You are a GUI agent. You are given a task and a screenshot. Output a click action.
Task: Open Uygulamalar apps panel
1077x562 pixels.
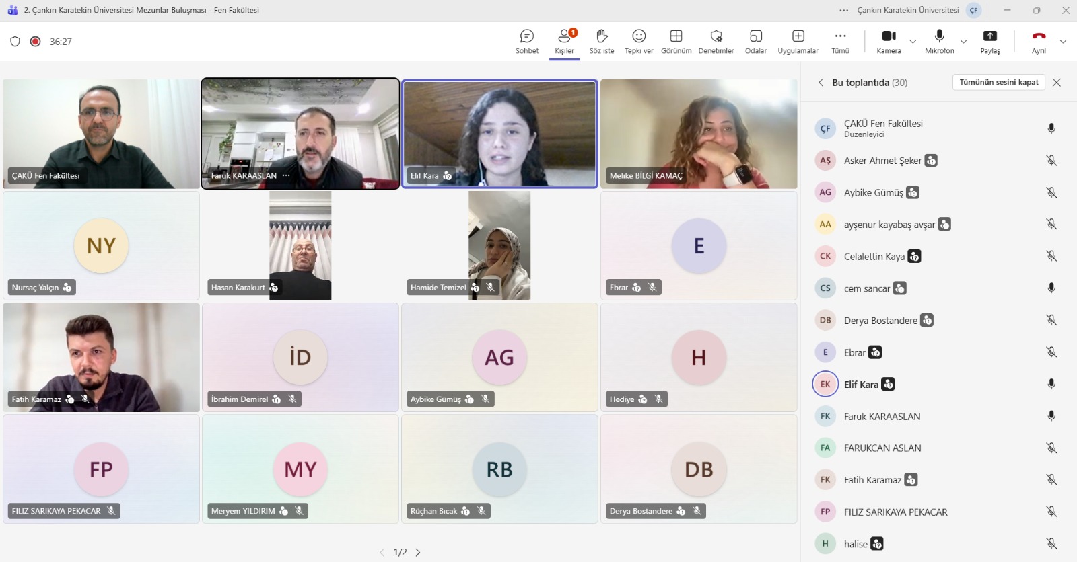(x=798, y=41)
